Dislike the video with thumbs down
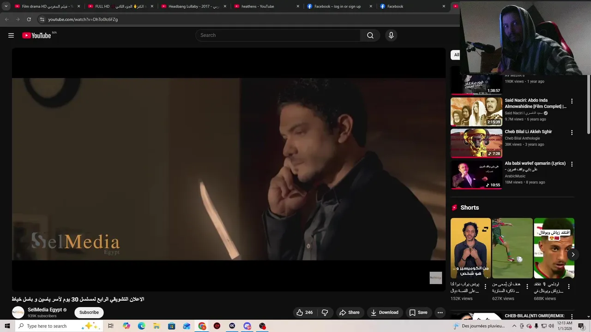The width and height of the screenshot is (591, 332). point(325,312)
